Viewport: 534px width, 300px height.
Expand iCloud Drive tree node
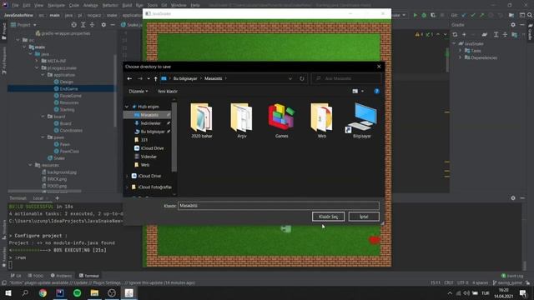[127, 176]
